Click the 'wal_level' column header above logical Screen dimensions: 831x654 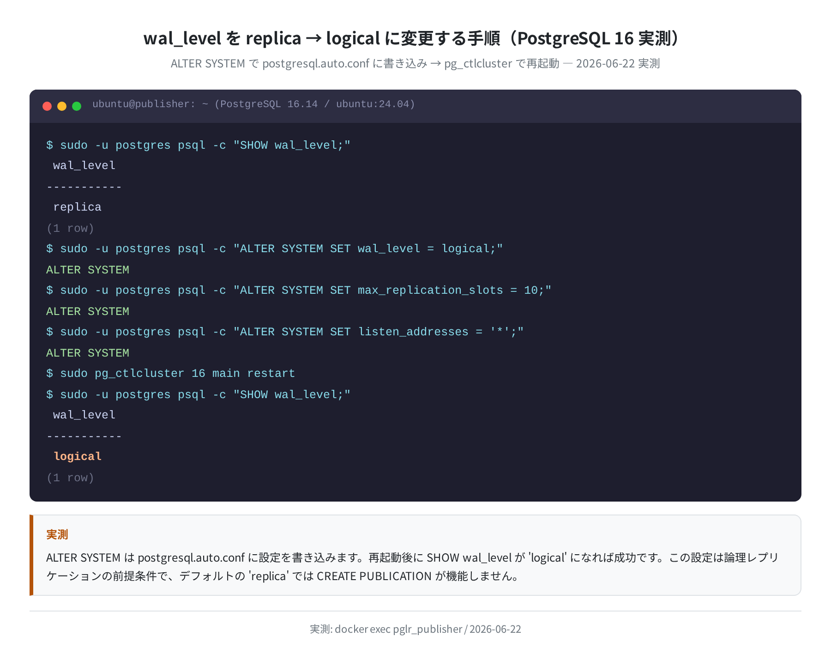click(84, 415)
